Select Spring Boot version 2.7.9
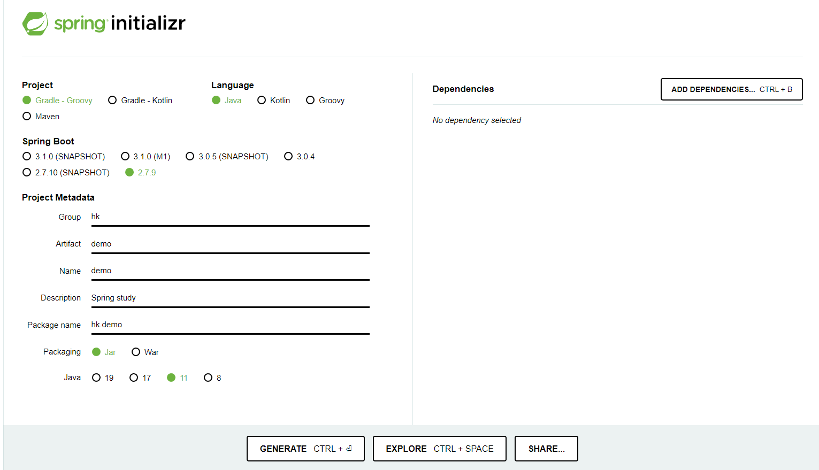This screenshot has height=470, width=819. [140, 173]
